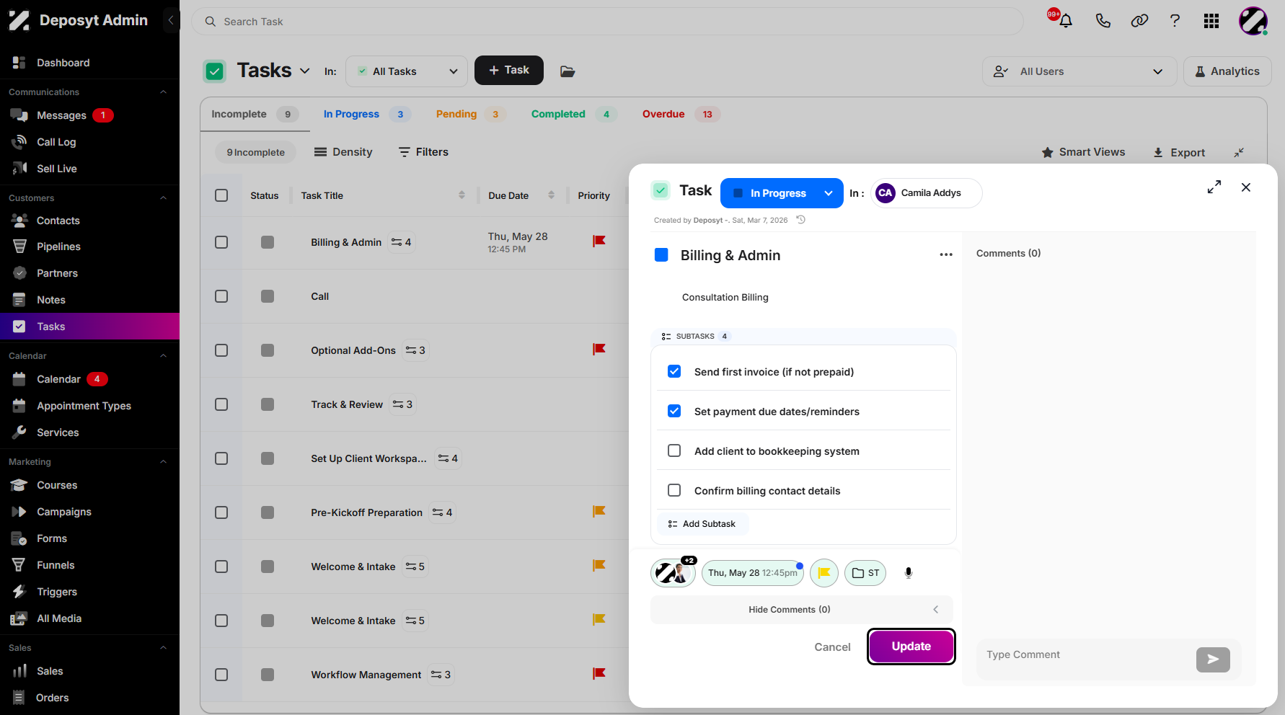Open the All Tasks dropdown
Screen dimensions: 1285x715
click(407, 71)
